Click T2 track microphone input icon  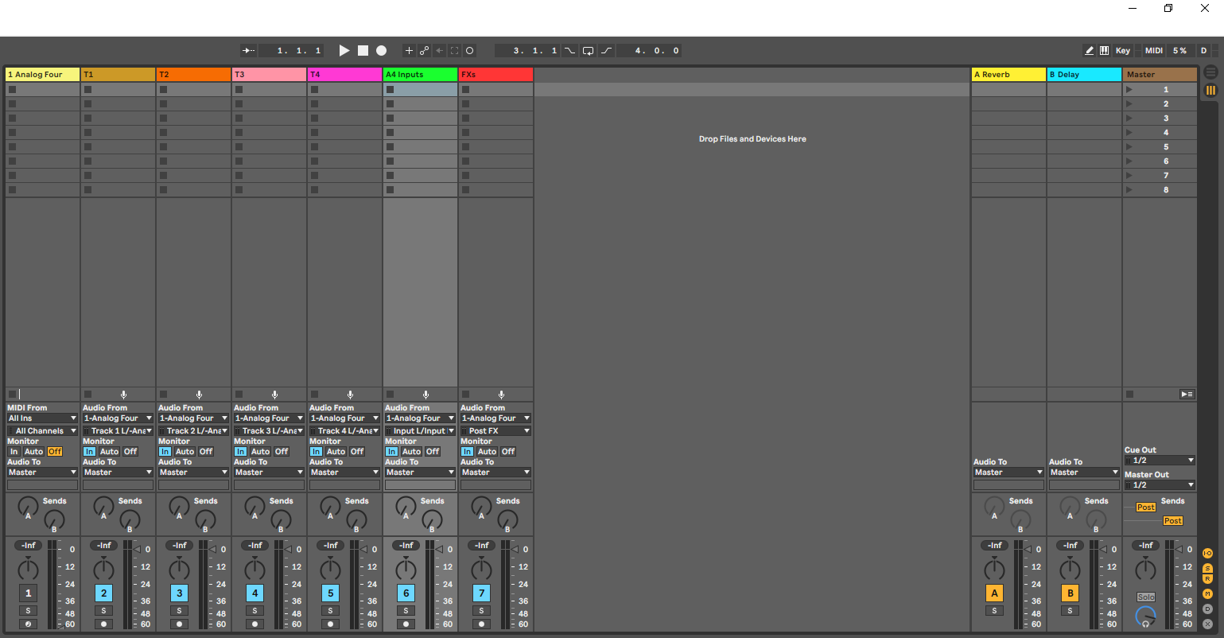tap(199, 395)
